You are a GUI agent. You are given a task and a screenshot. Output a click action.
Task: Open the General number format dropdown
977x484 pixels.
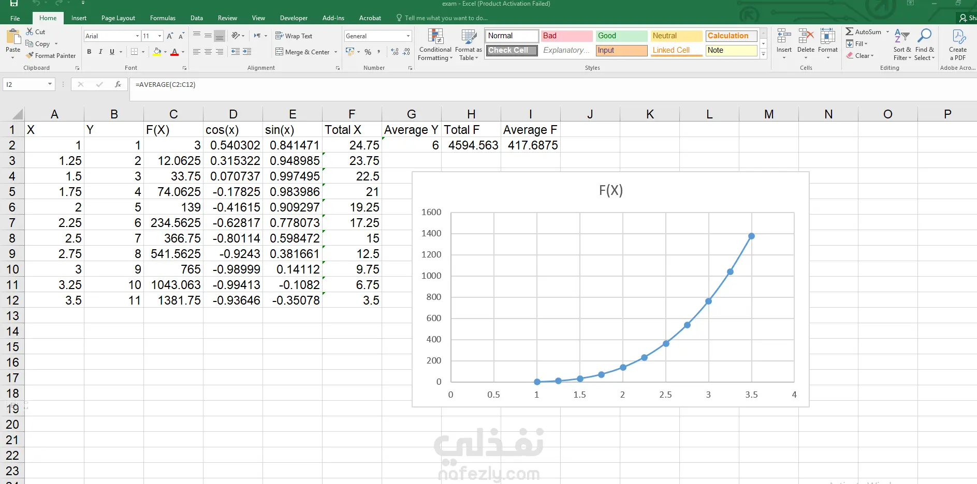coord(408,36)
